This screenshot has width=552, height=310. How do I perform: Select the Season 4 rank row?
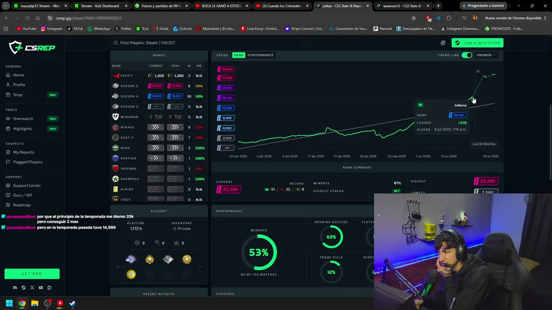tap(159, 96)
